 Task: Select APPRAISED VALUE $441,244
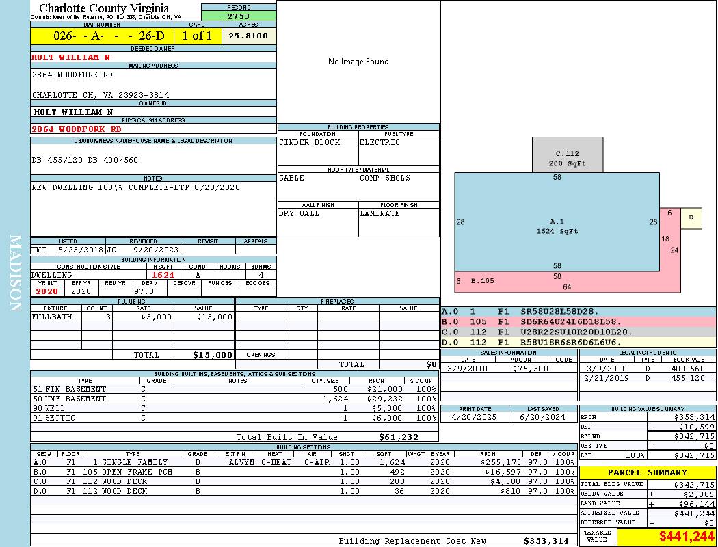[694, 513]
